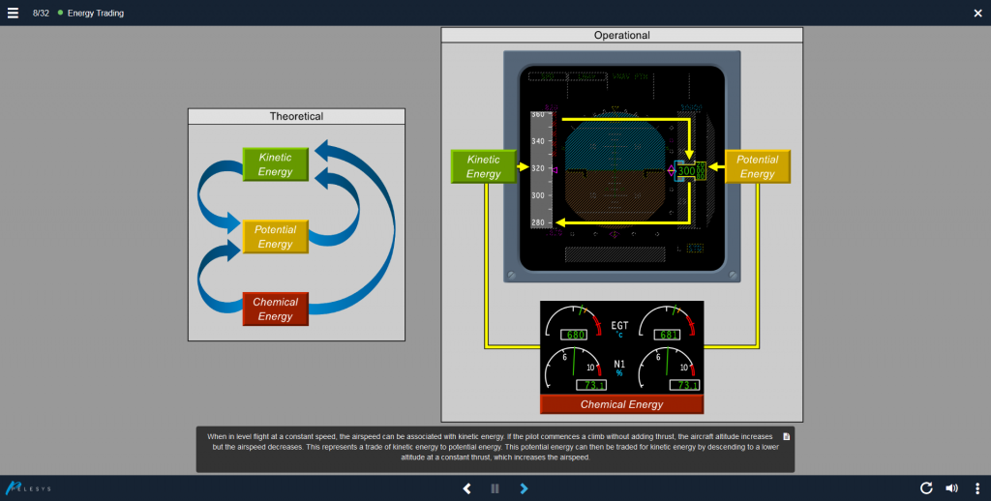The image size is (991, 501).
Task: Click the Operational panel header
Action: click(621, 36)
